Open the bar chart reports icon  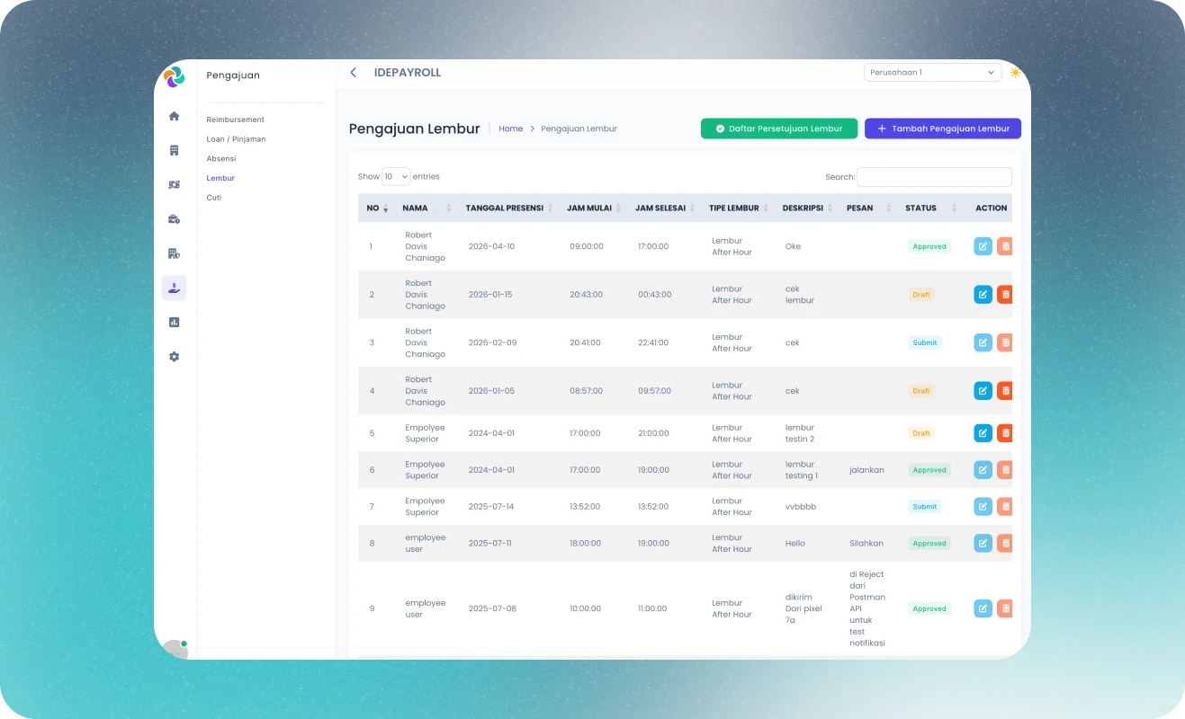[175, 322]
